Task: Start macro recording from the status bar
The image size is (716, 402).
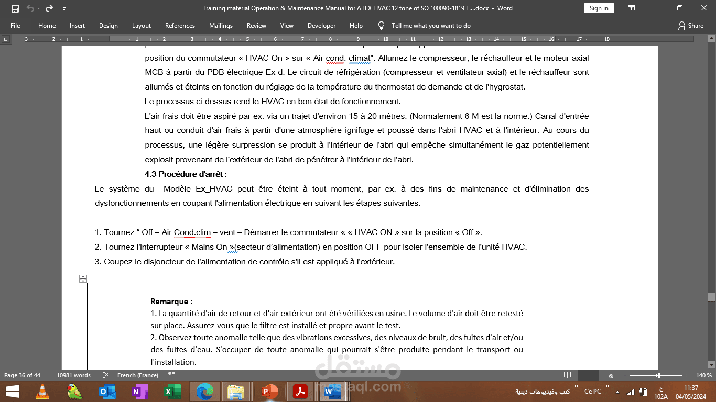Action: [170, 375]
